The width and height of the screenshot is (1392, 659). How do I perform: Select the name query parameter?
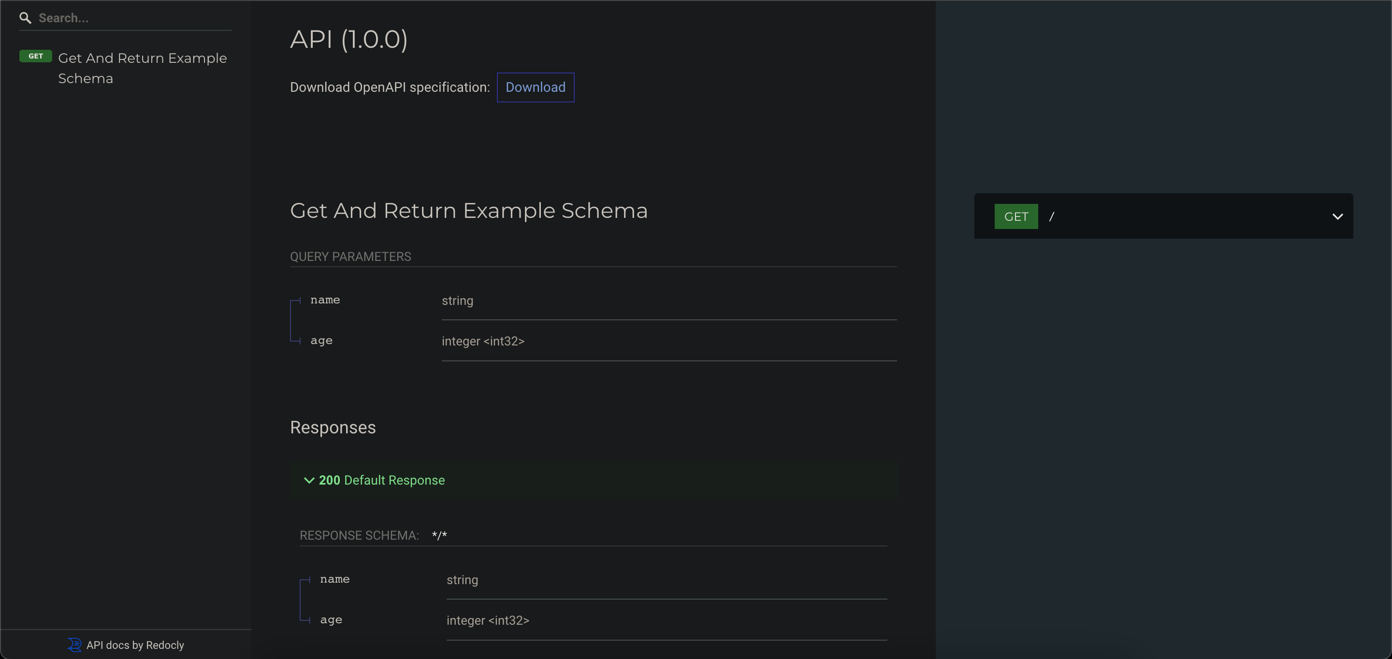pyautogui.click(x=325, y=300)
